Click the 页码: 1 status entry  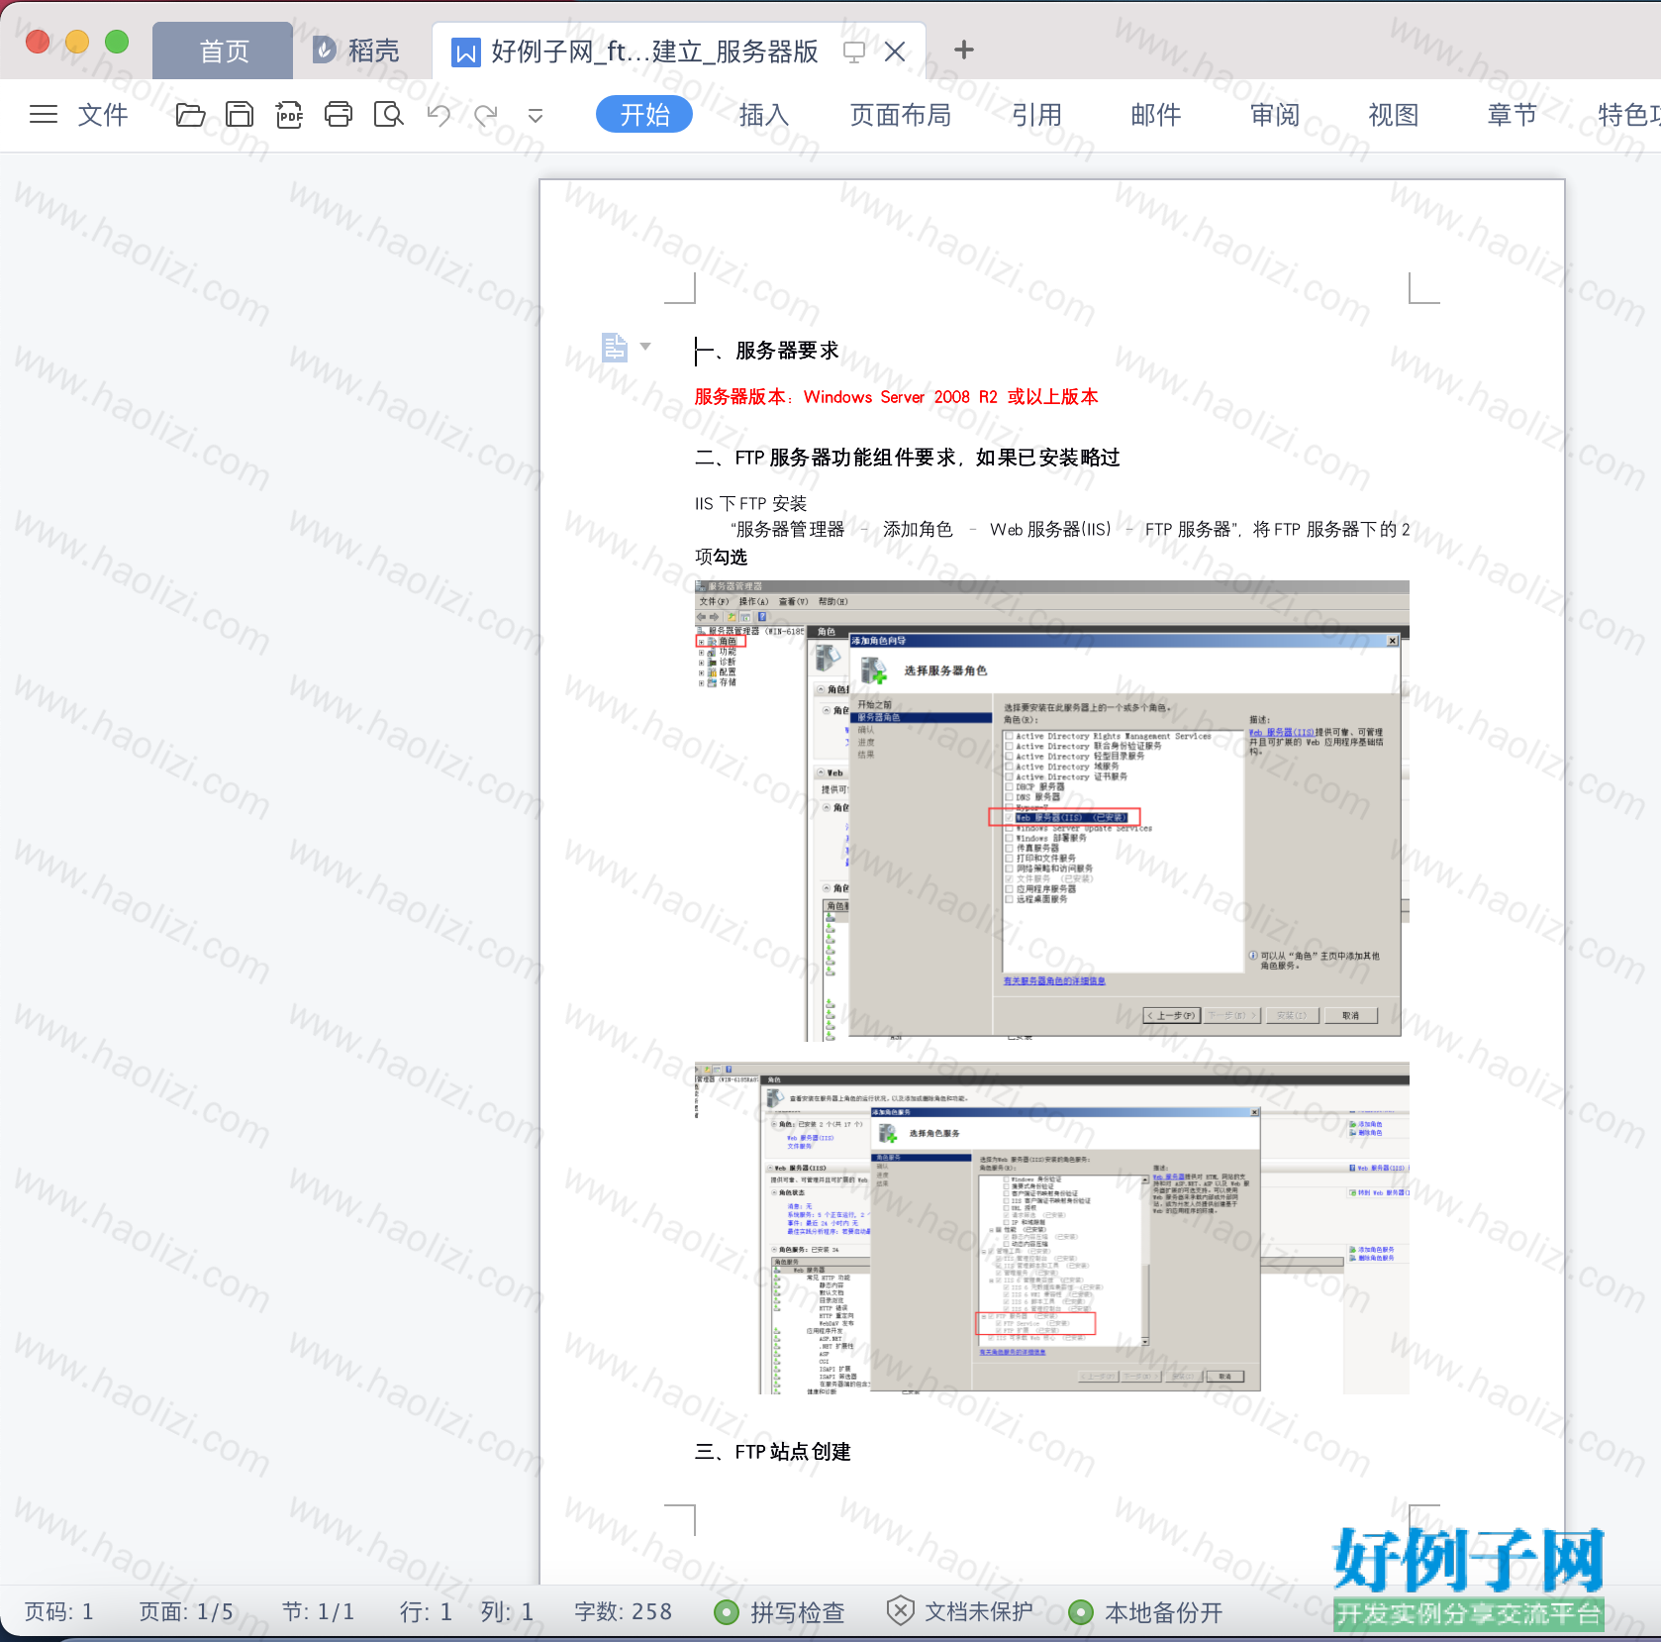pyautogui.click(x=58, y=1612)
